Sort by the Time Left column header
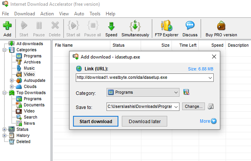The image size is (251, 161). (x=185, y=45)
